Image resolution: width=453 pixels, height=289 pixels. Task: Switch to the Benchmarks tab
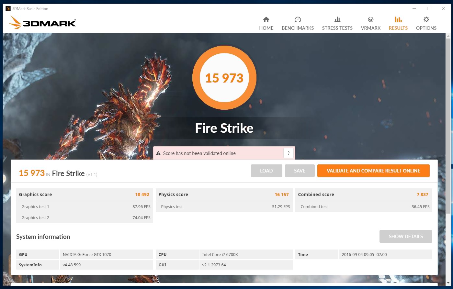pos(298,24)
